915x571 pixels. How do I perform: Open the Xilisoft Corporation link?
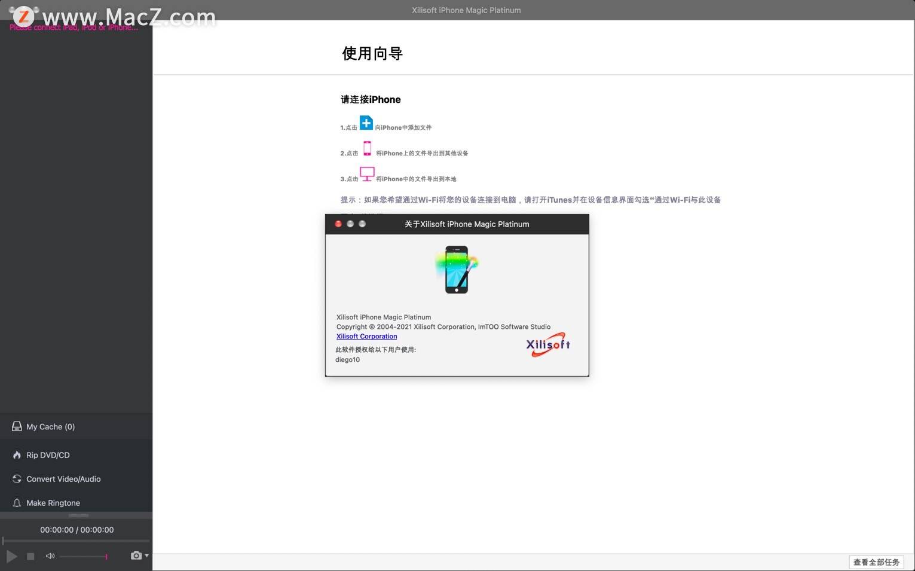[366, 337]
